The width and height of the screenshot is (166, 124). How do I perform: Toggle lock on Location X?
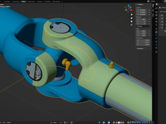pyautogui.click(x=149, y=10)
